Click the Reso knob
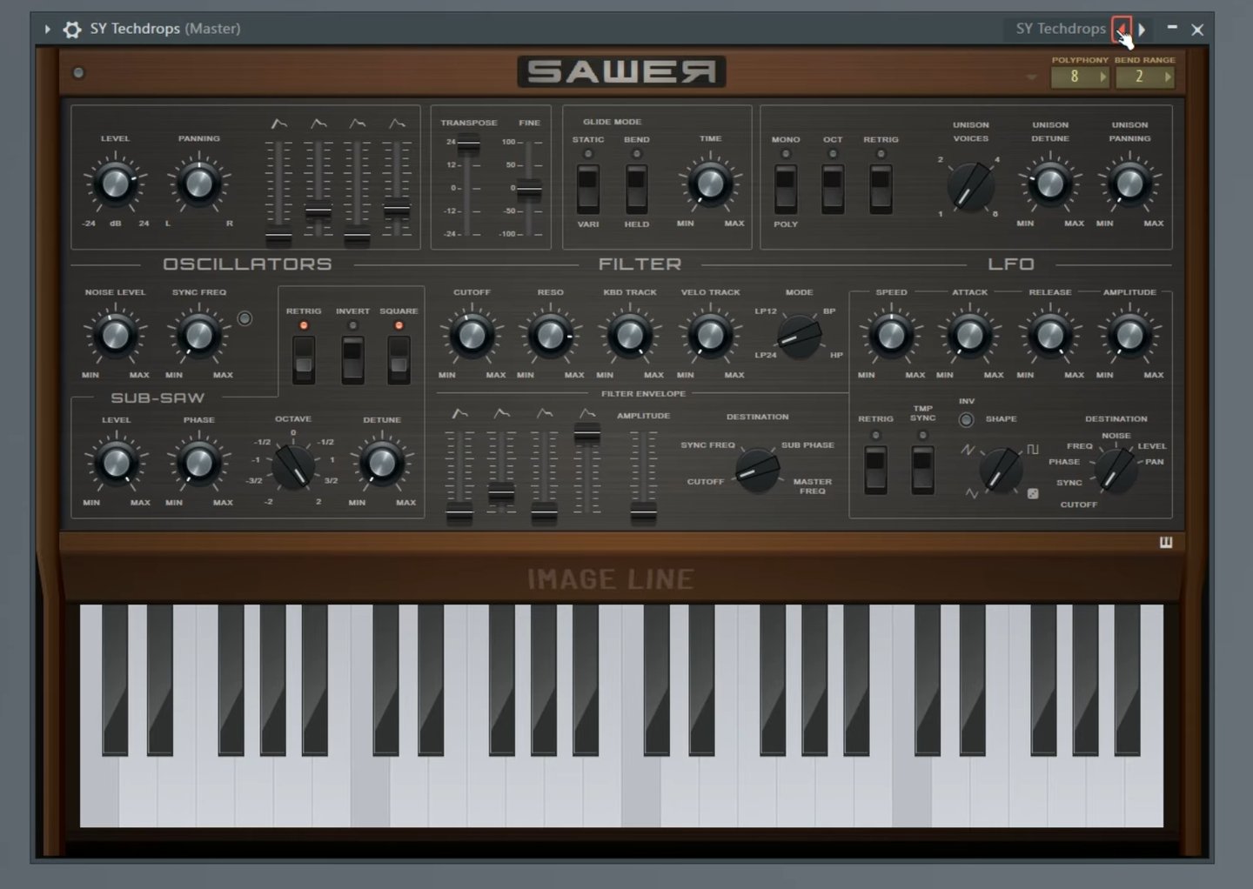This screenshot has height=889, width=1253. [550, 336]
